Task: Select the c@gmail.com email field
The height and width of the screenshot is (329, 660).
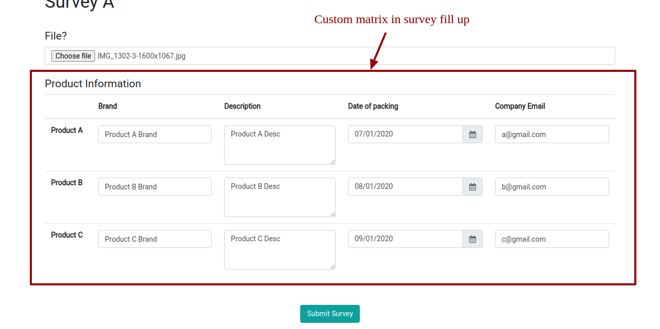Action: tap(552, 239)
